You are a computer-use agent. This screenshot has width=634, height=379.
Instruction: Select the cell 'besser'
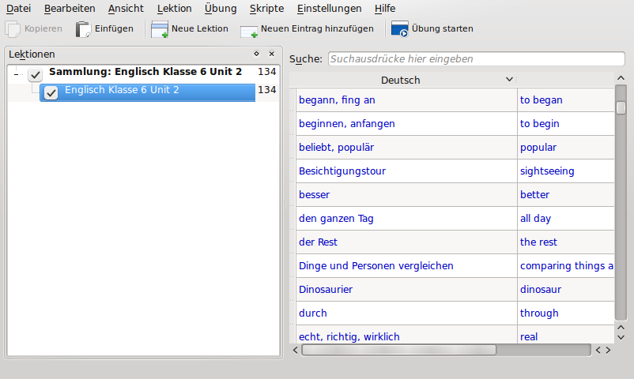[x=406, y=195]
